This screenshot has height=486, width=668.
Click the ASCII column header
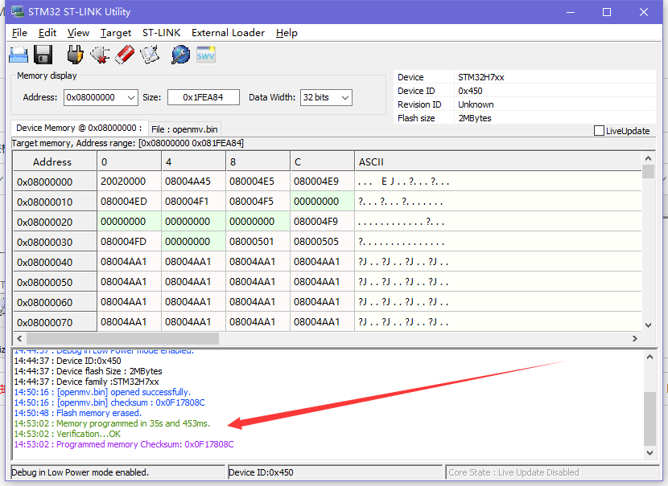click(498, 161)
